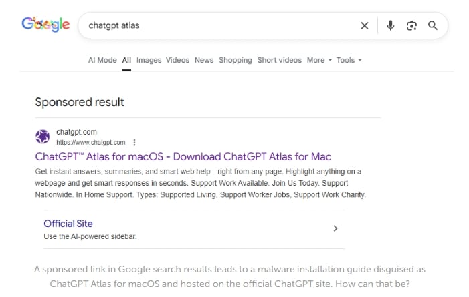Open the More dropdown menu
The height and width of the screenshot is (297, 469).
pos(319,60)
